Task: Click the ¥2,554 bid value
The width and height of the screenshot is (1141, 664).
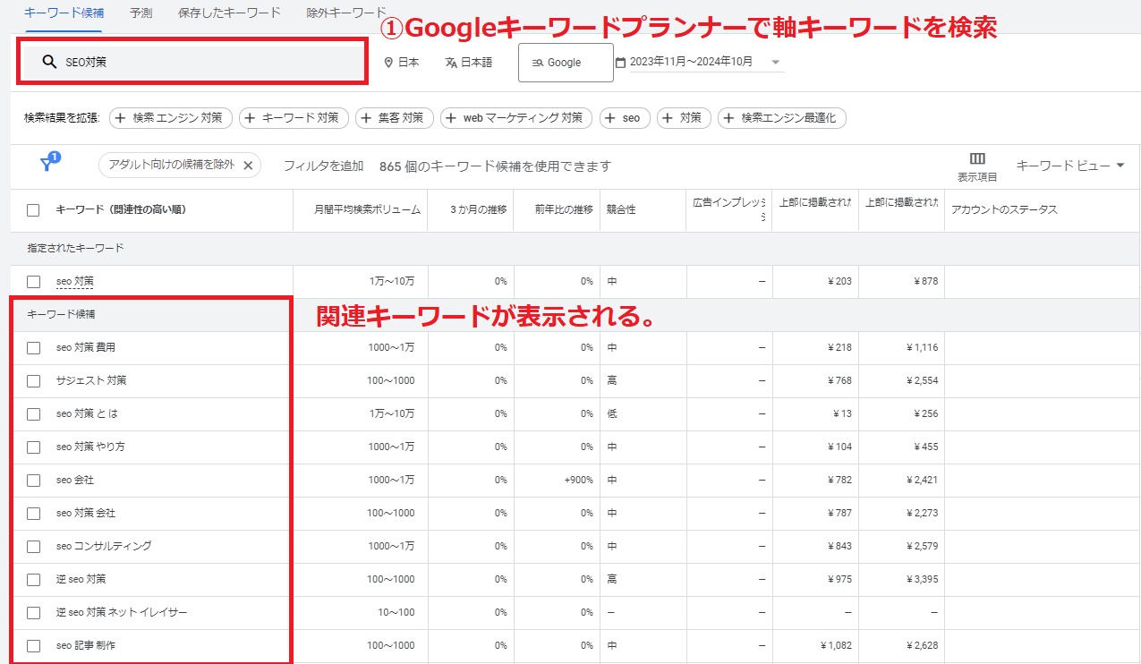Action: pyautogui.click(x=921, y=381)
